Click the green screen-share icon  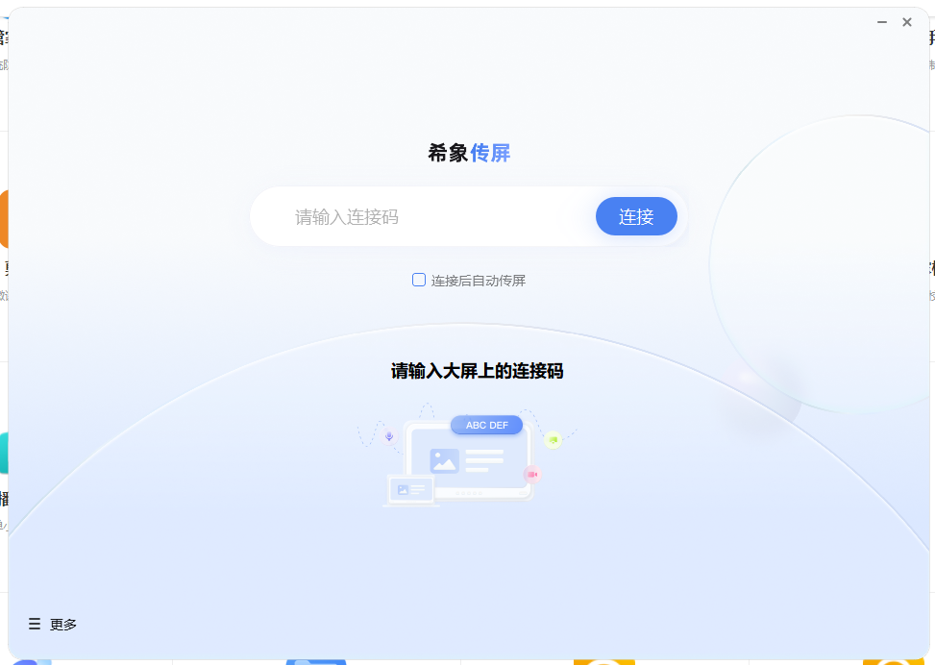click(x=553, y=439)
